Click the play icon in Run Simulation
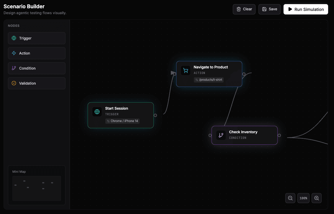334x214 pixels. pyautogui.click(x=290, y=9)
